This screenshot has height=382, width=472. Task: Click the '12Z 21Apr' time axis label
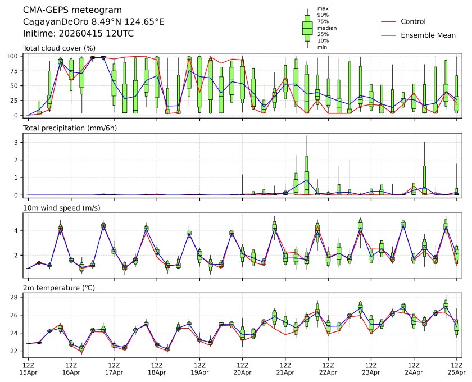(x=285, y=369)
